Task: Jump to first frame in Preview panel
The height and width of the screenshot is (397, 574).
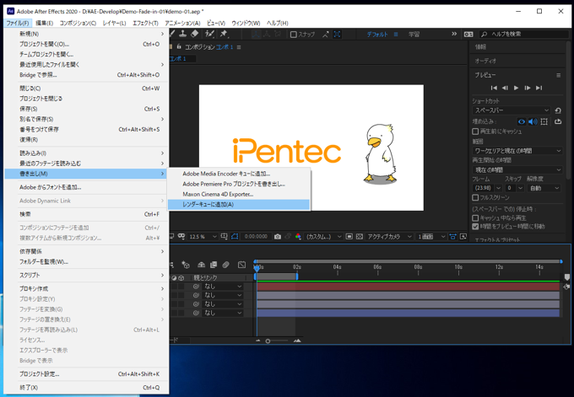Action: [494, 88]
